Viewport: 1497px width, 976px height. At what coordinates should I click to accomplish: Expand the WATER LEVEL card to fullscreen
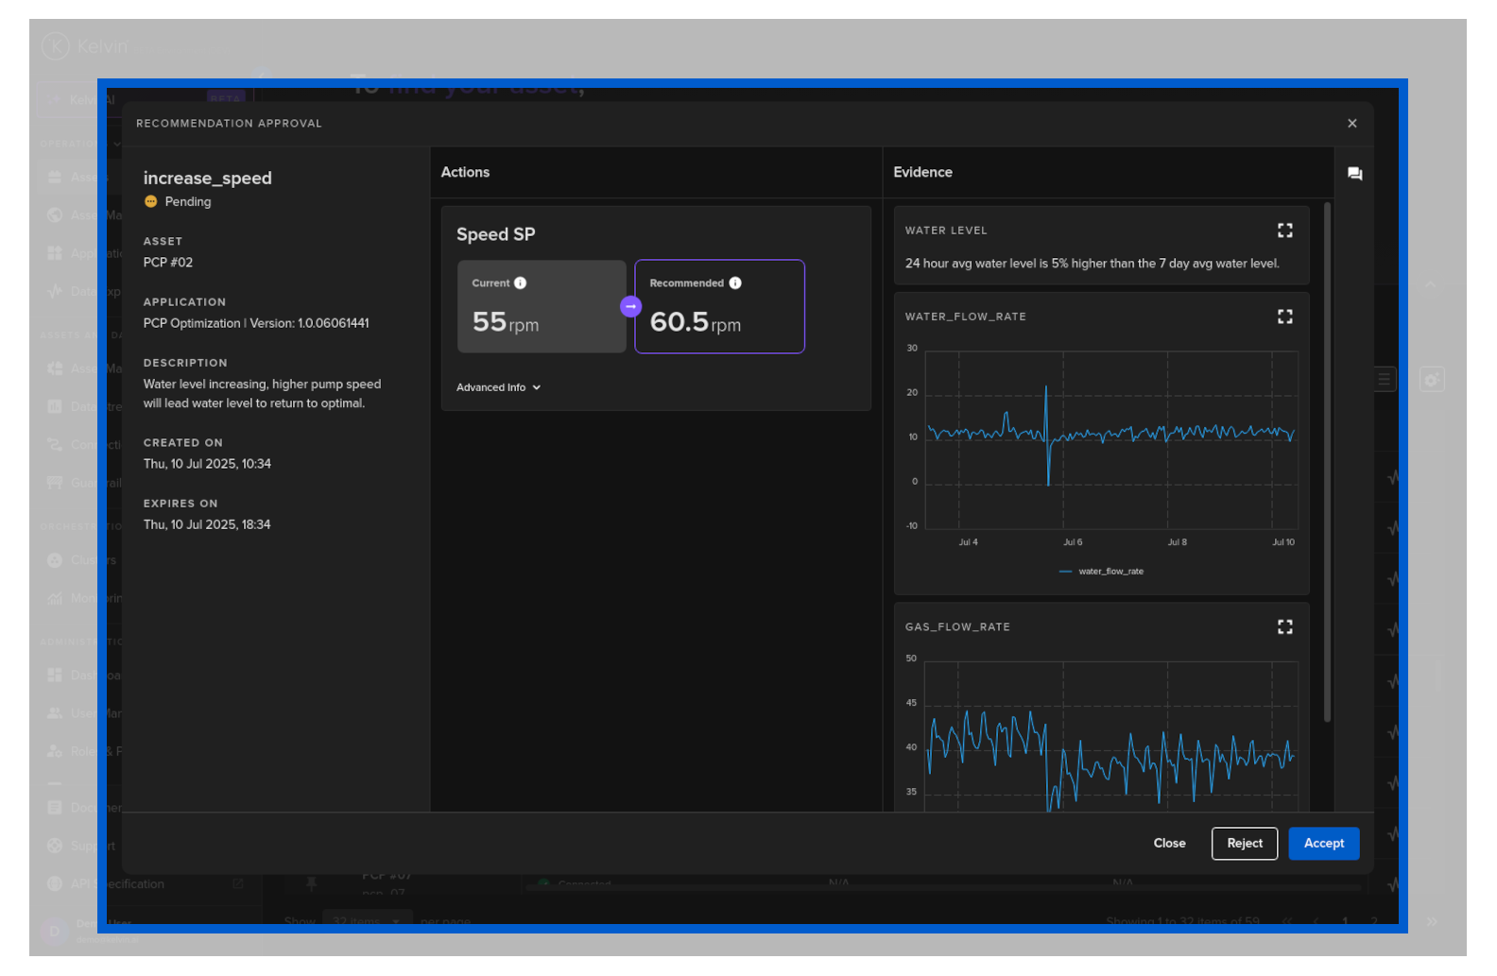[1284, 231]
